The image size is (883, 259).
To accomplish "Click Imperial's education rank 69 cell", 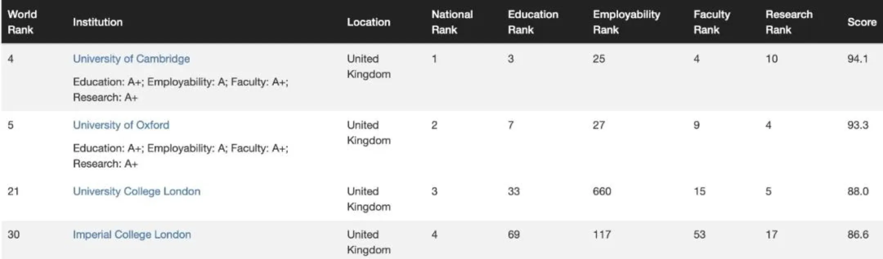I will 513,234.
